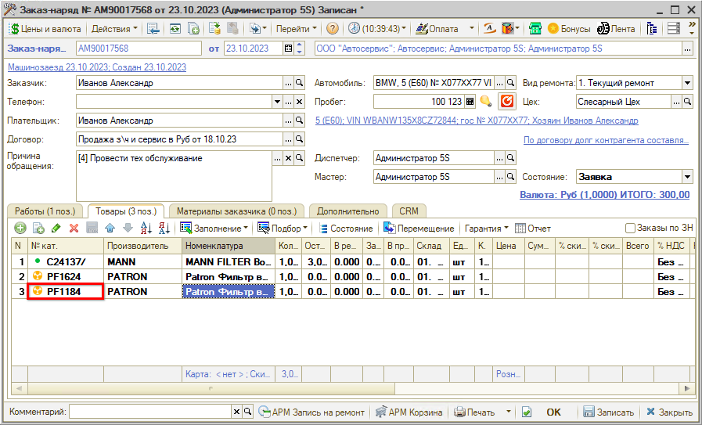Click the yellow light bulb icon near Пробег
This screenshot has width=702, height=425.
click(x=486, y=101)
